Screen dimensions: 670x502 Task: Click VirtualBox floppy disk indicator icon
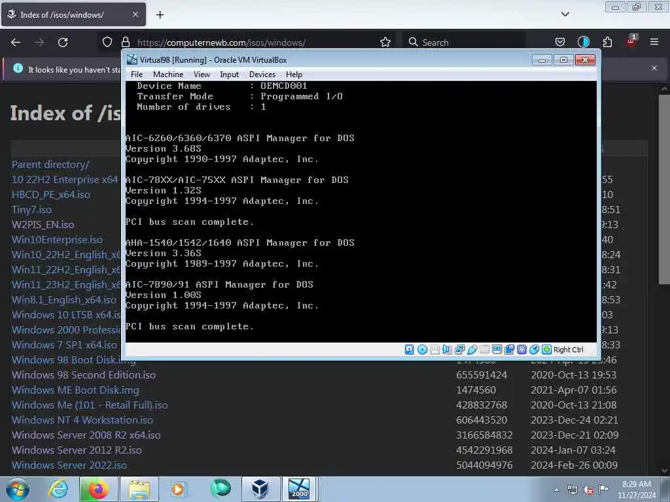pos(434,350)
